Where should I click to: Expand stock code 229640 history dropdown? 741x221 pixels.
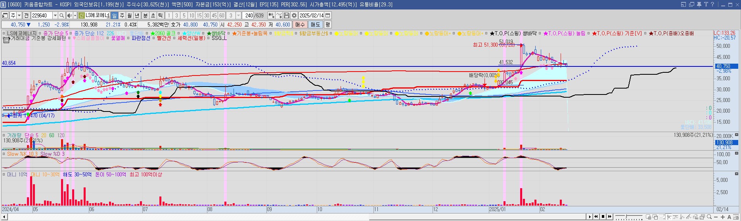(x=55, y=15)
